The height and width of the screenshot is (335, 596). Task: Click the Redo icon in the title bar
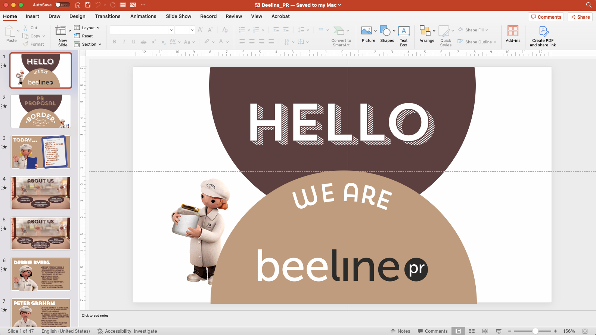click(113, 5)
